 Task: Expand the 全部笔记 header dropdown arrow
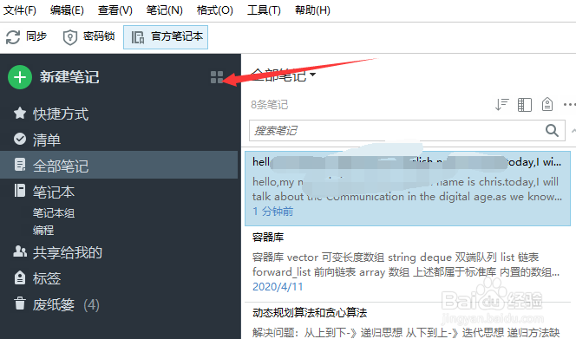point(312,75)
